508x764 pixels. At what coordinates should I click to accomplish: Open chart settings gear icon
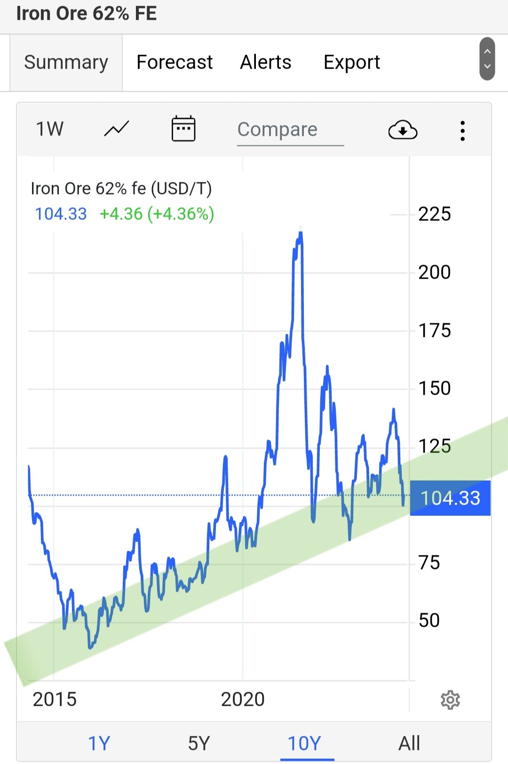pos(450,700)
